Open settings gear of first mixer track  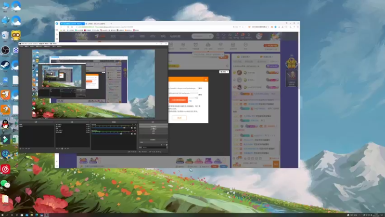(135, 128)
